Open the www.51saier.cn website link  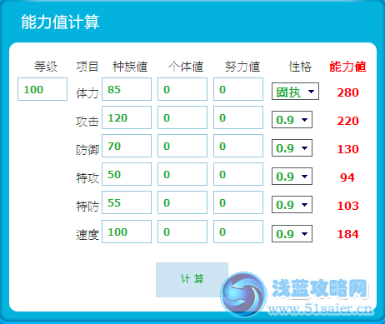319,309
